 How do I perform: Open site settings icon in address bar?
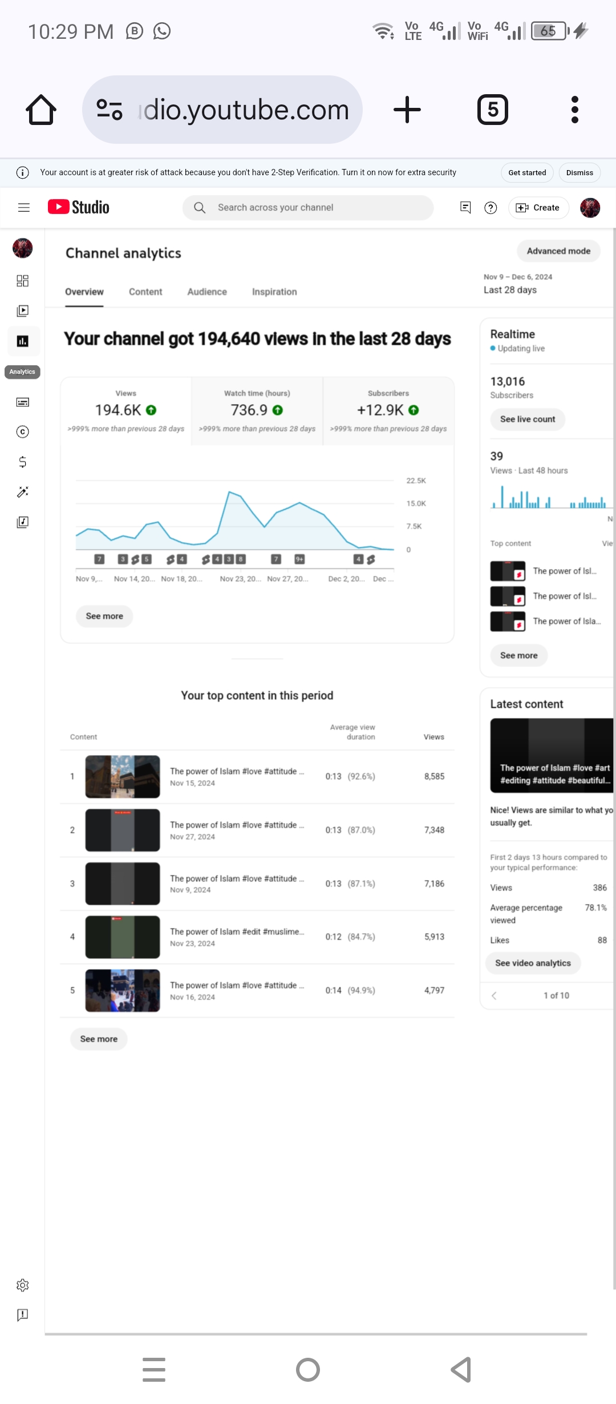coord(110,110)
